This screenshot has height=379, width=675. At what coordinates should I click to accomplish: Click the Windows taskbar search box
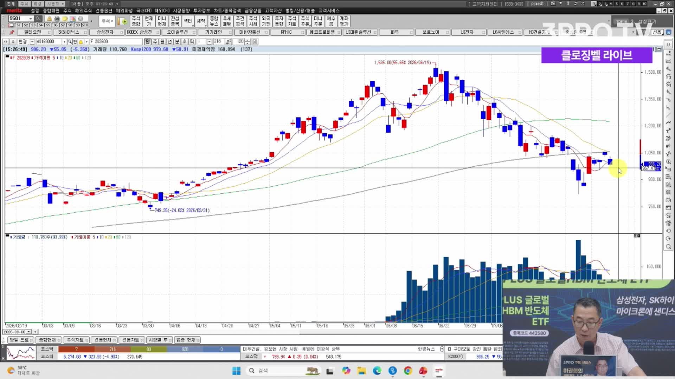(x=283, y=371)
